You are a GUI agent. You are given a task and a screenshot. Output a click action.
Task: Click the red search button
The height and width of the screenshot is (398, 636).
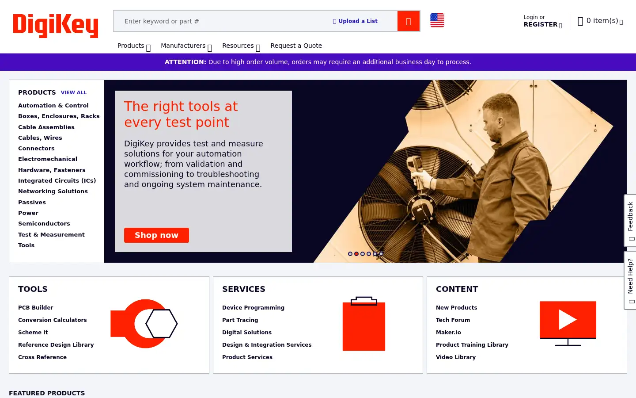(x=409, y=21)
